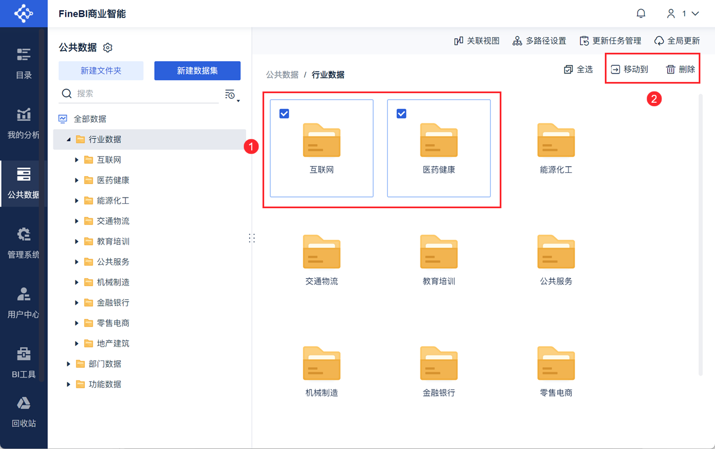
Task: Click 全局更新 global update
Action: (677, 41)
